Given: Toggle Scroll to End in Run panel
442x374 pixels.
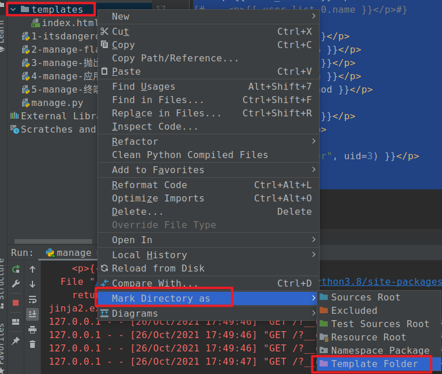Looking at the screenshot, I should pos(32,314).
